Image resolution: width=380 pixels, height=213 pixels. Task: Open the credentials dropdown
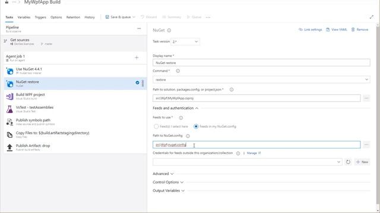click(x=248, y=162)
